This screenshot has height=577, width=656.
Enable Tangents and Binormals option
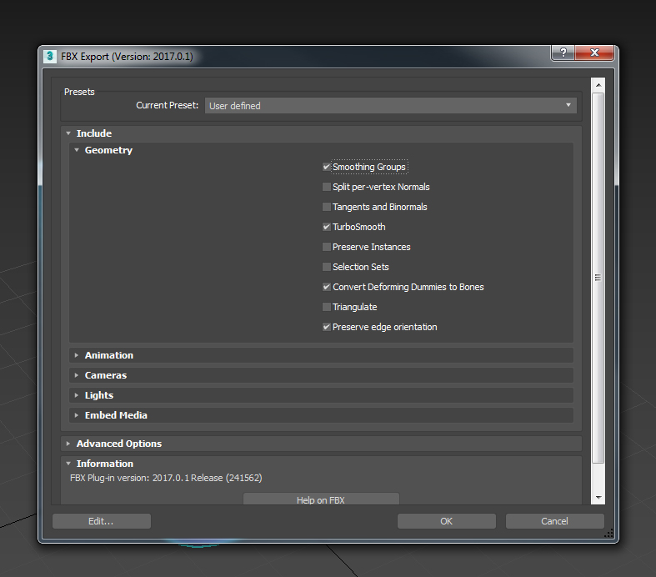(327, 207)
